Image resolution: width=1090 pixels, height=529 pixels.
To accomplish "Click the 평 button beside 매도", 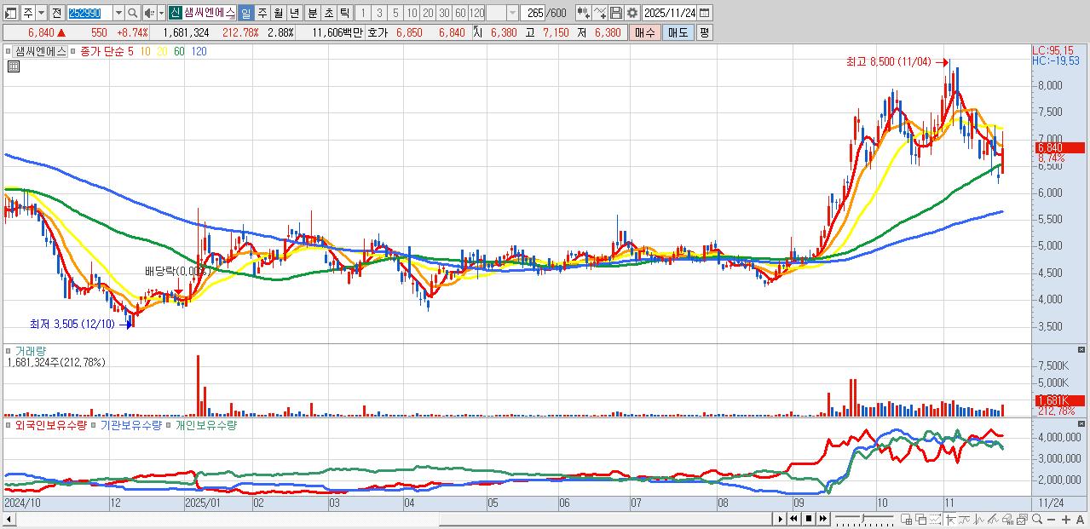I will click(704, 32).
